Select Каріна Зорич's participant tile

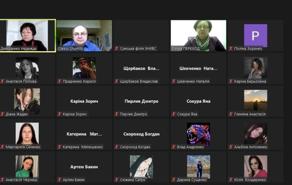(x=84, y=101)
